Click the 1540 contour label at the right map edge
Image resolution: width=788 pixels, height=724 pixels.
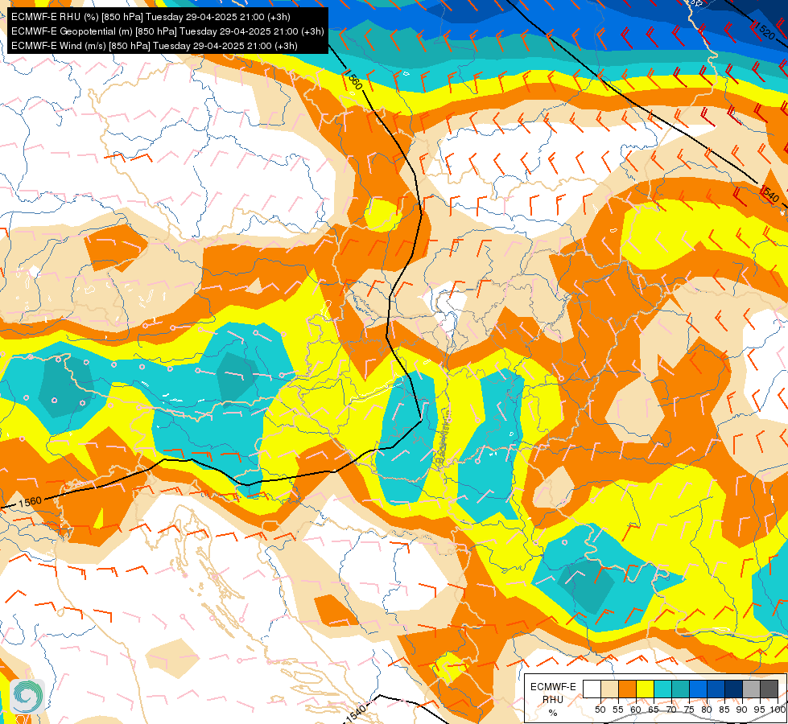click(769, 194)
